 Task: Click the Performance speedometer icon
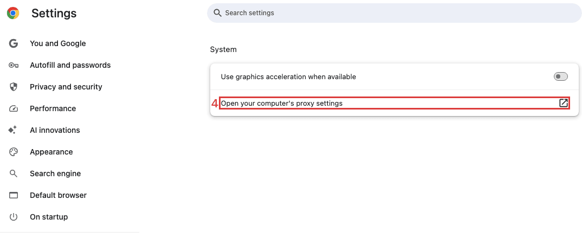point(14,108)
